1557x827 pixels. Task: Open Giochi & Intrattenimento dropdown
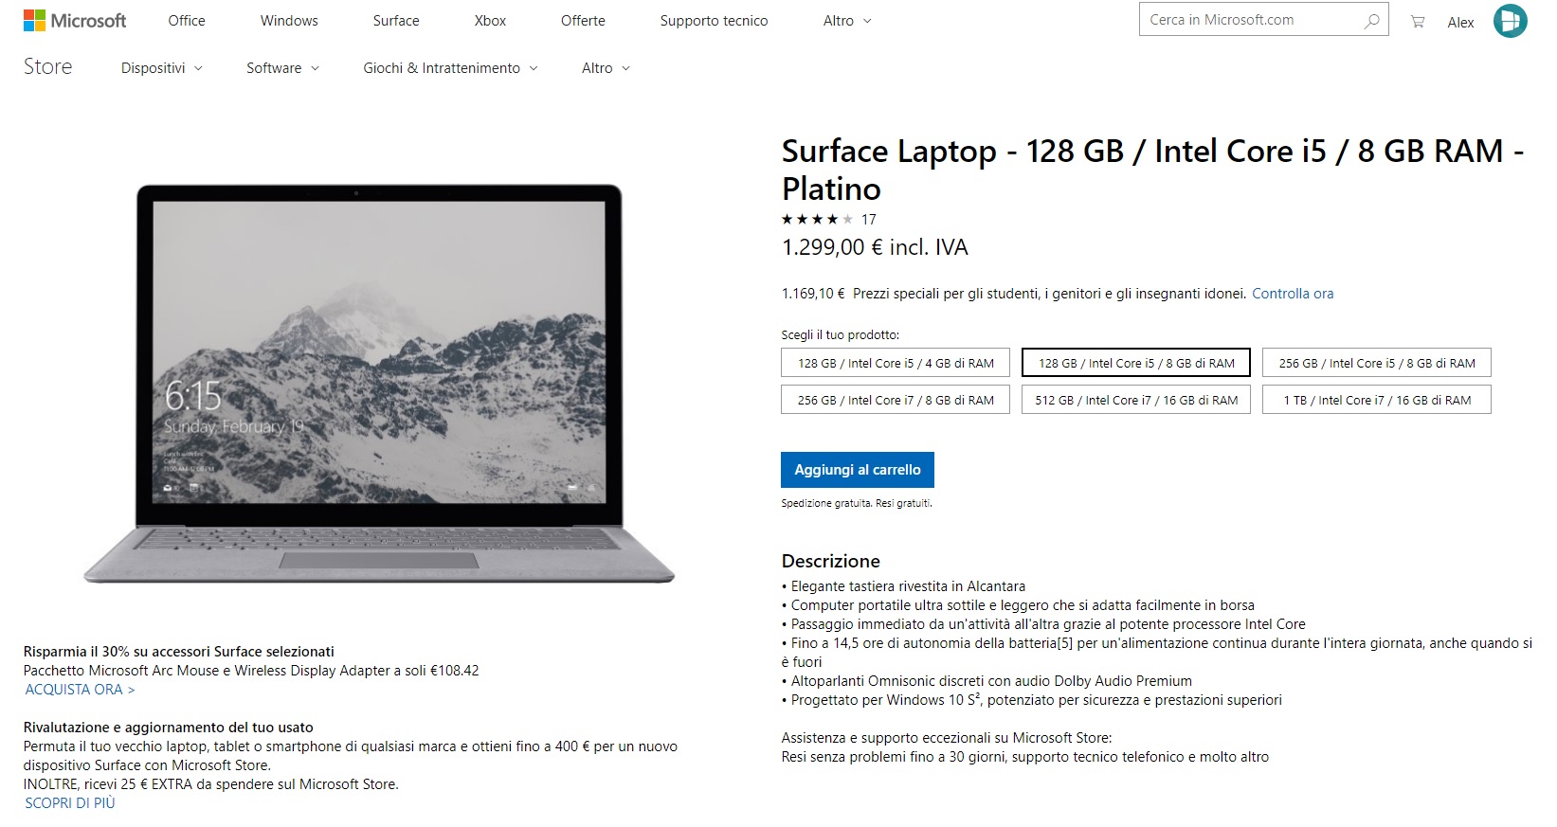450,68
